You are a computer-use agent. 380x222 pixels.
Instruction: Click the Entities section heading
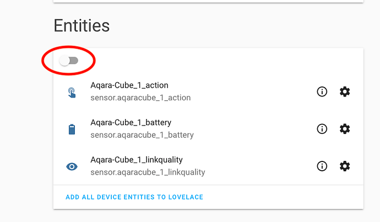82,25
